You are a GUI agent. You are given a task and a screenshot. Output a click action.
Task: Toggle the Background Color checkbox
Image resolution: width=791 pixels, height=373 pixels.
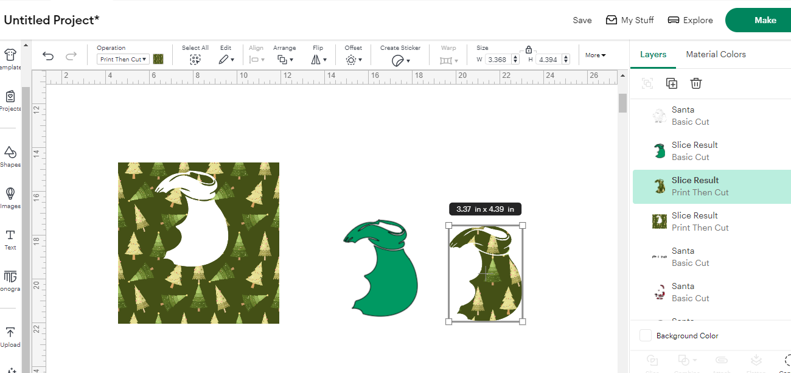(646, 336)
